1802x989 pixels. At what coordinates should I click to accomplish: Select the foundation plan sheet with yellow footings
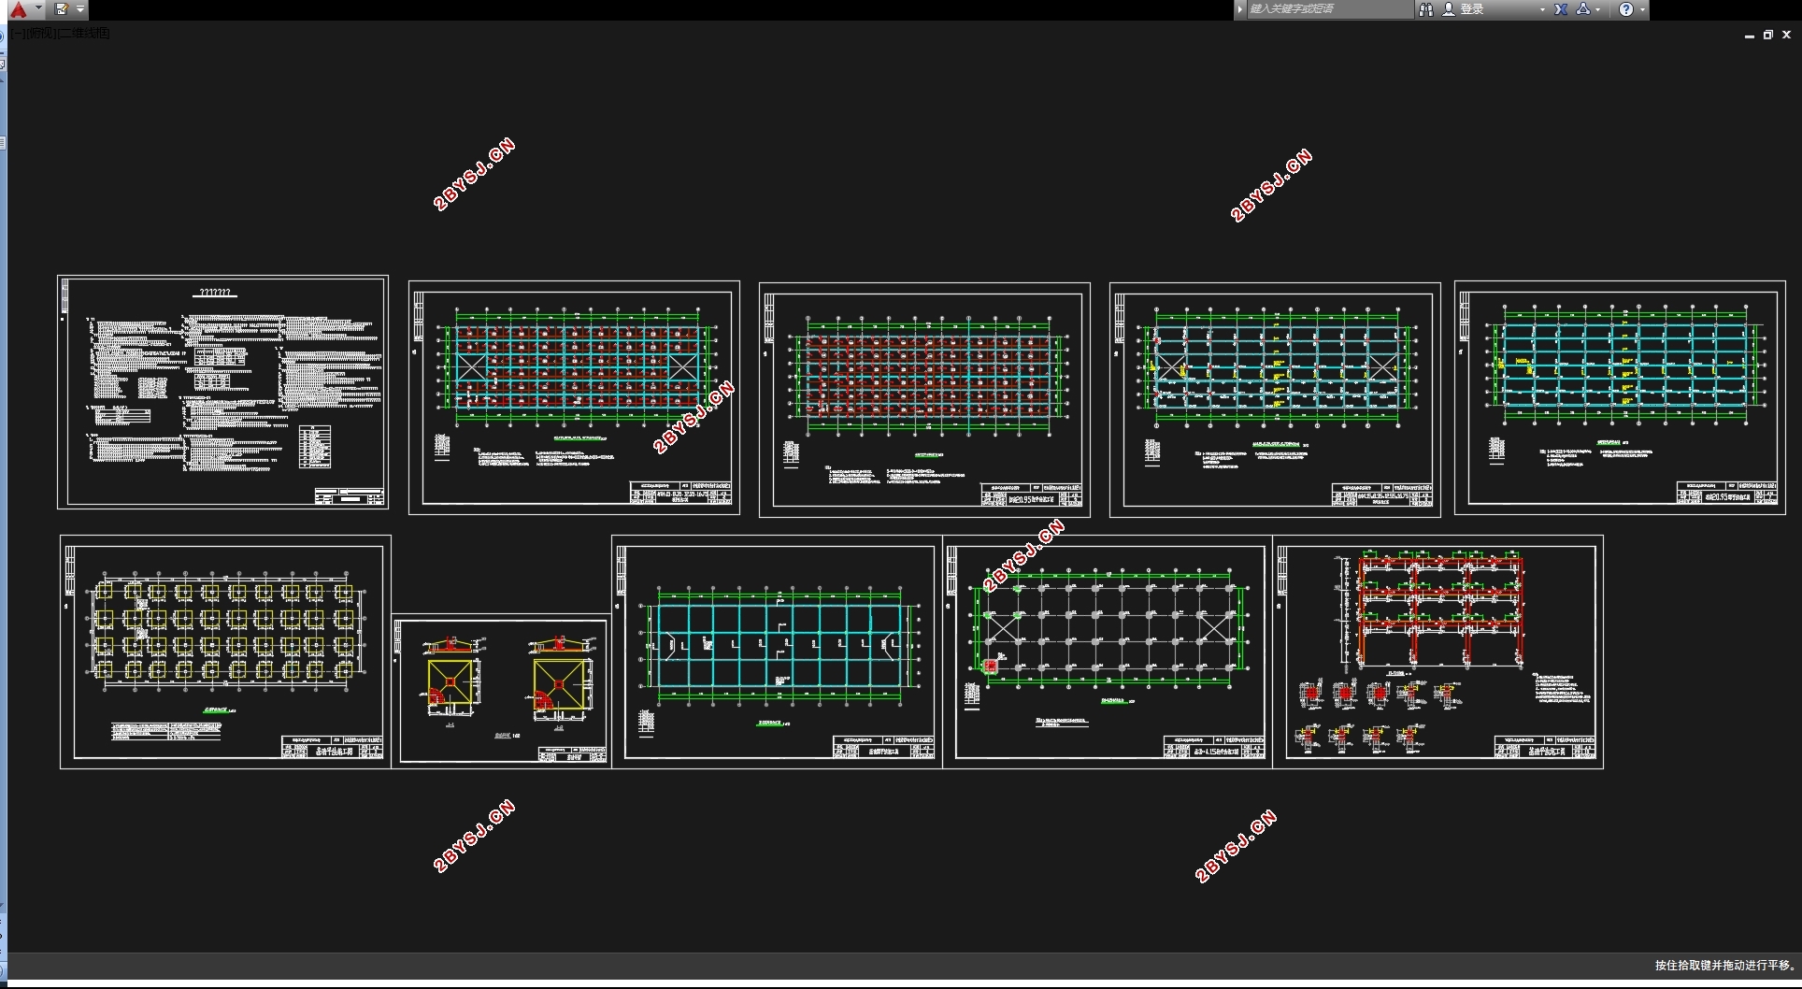click(x=225, y=652)
